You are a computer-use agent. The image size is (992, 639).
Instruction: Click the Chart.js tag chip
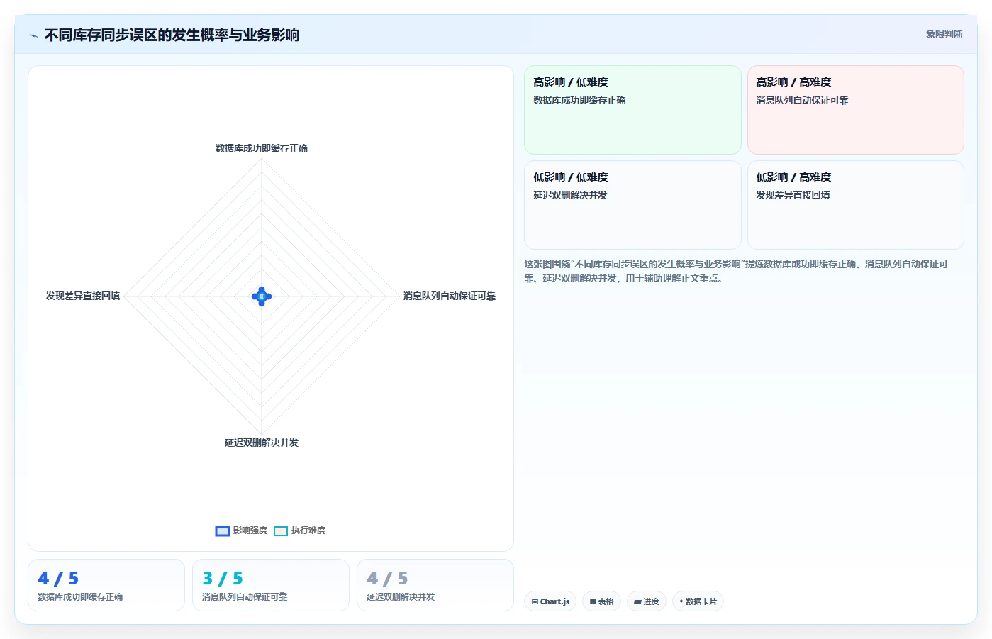[x=550, y=601]
